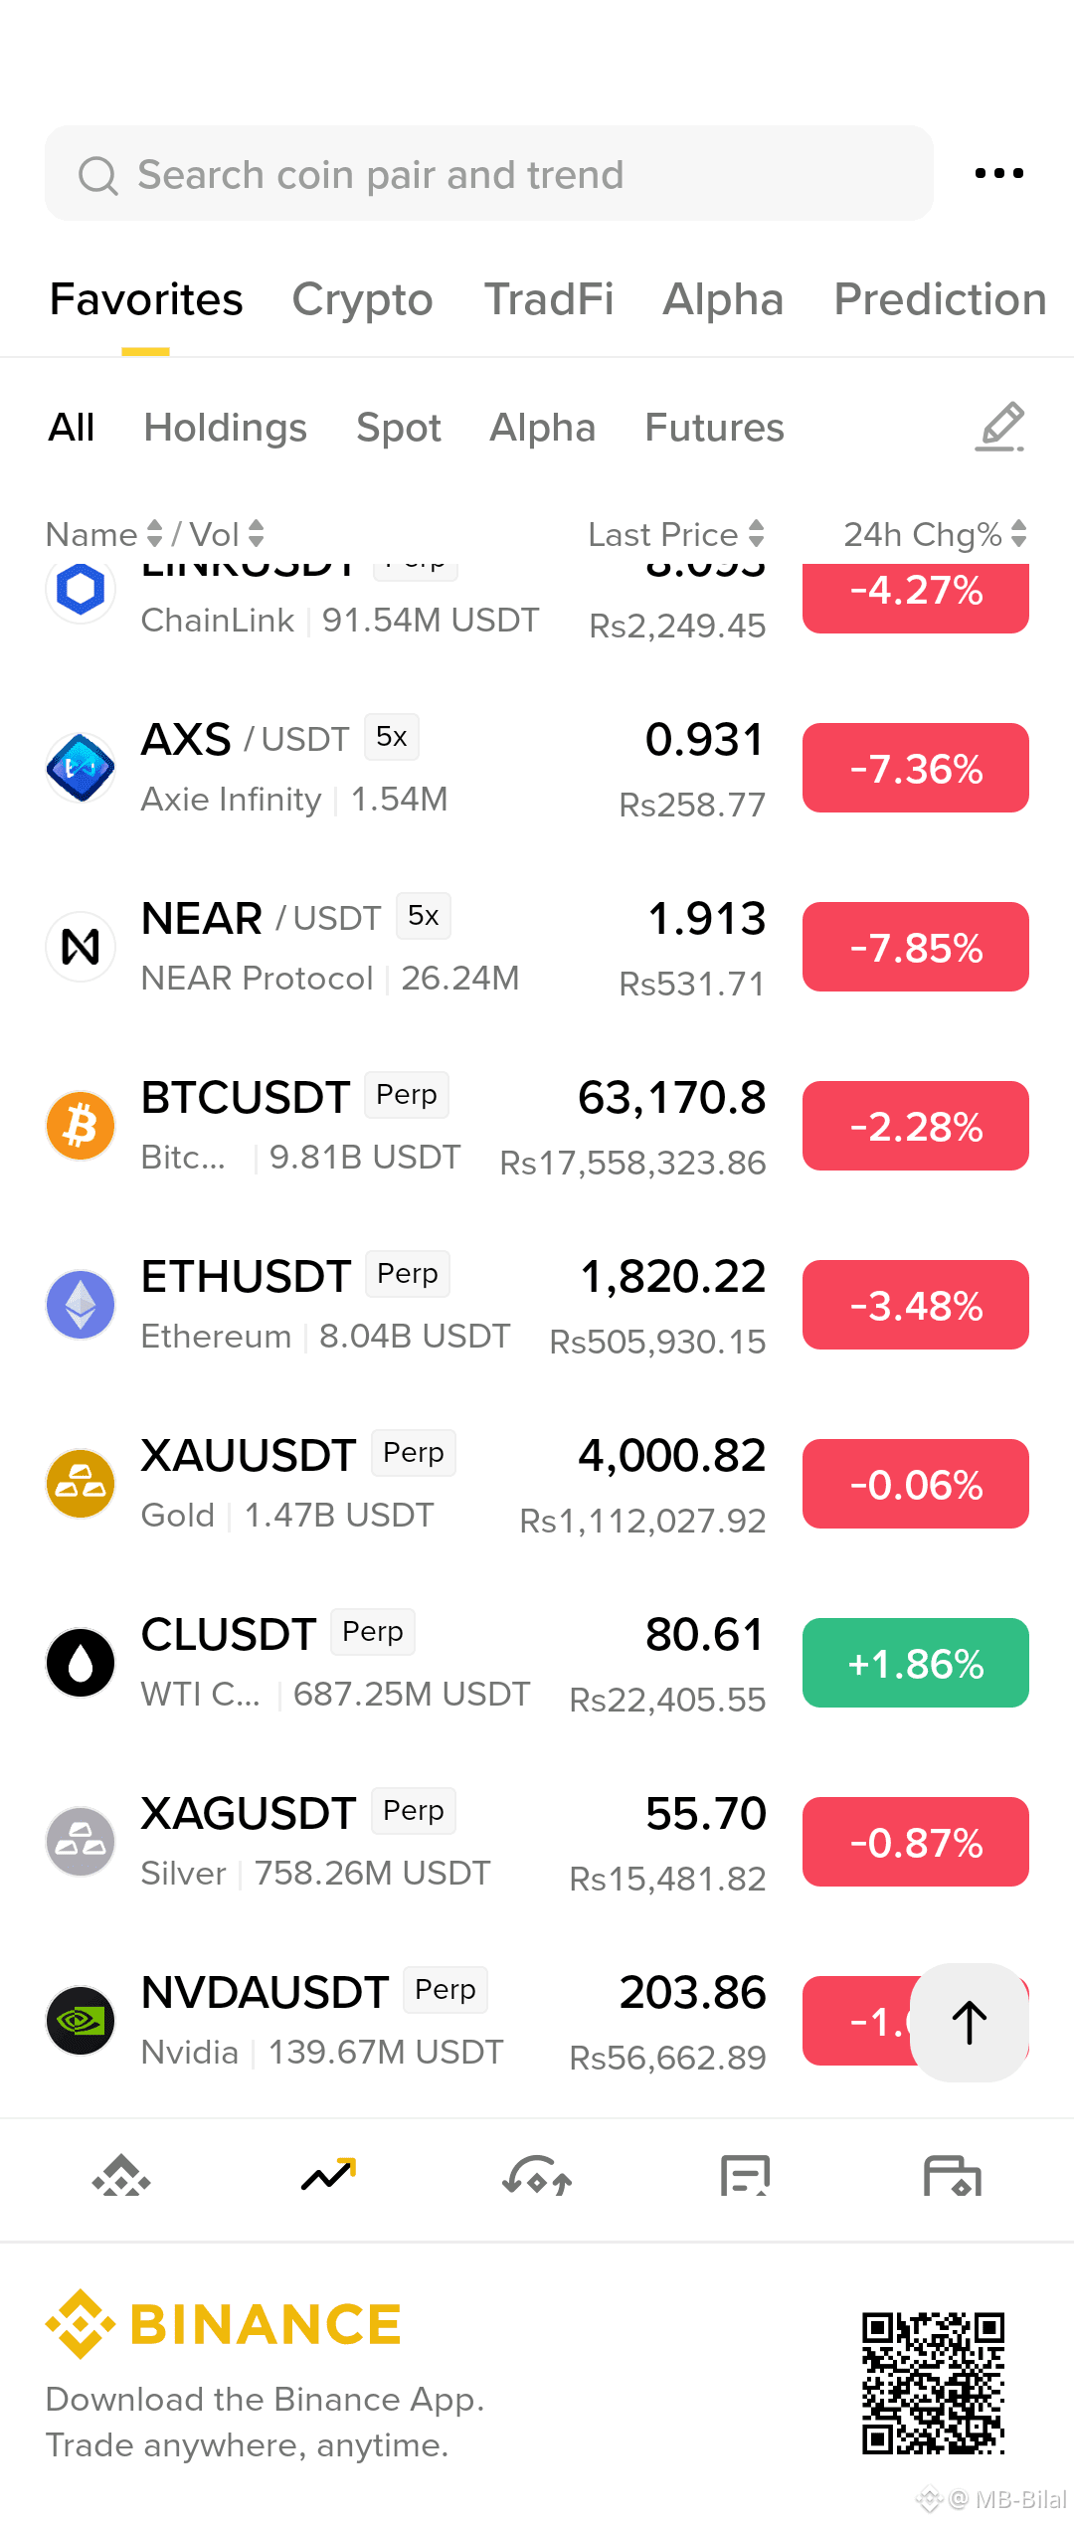This screenshot has width=1074, height=2524.
Task: Toggle CLUSDT +1.86% change badge
Action: [x=916, y=1663]
